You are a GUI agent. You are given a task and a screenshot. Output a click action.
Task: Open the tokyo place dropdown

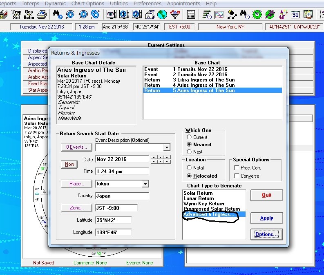[145, 184]
